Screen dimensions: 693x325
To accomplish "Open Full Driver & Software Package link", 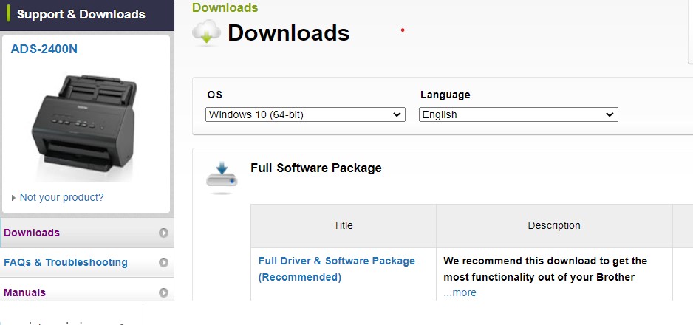I will pyautogui.click(x=336, y=269).
